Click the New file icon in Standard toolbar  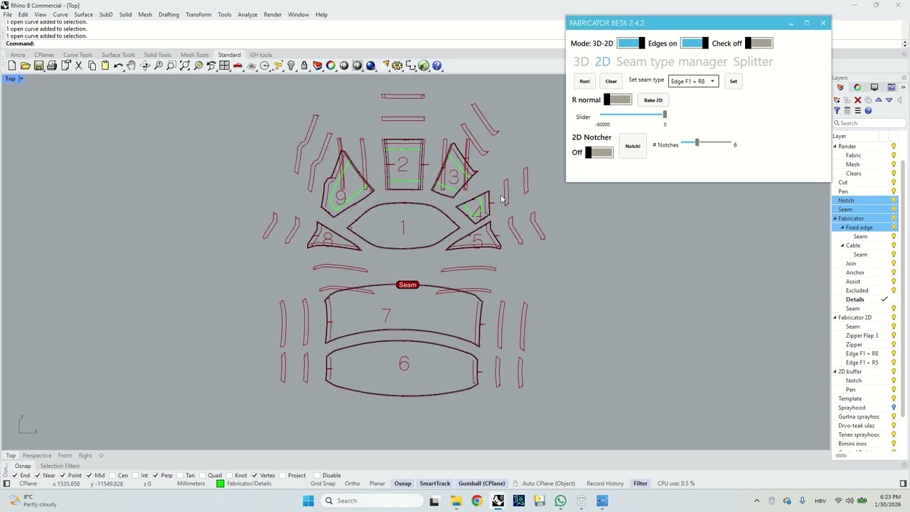click(x=12, y=65)
